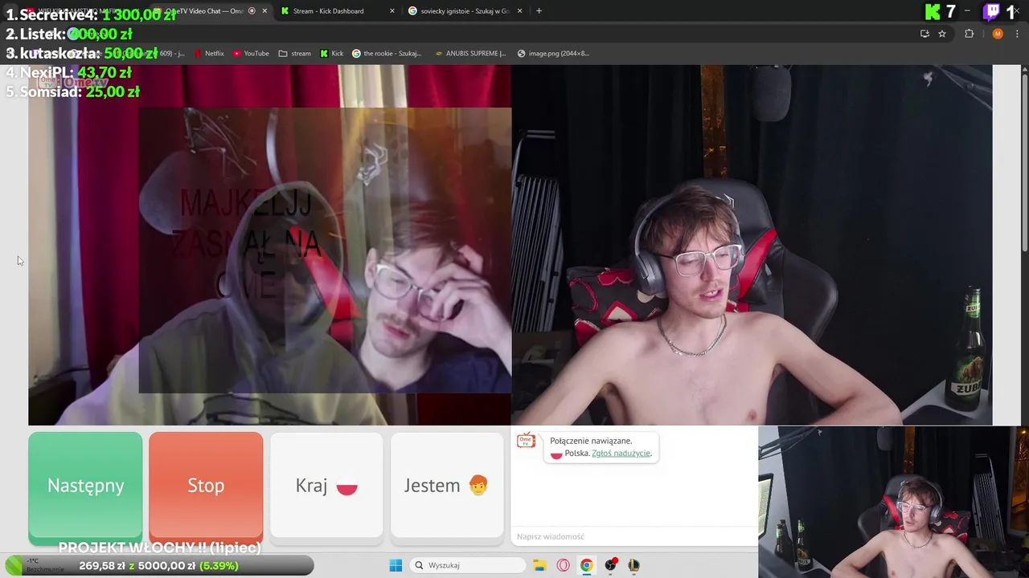Open the Netflix bookmark

tap(209, 54)
